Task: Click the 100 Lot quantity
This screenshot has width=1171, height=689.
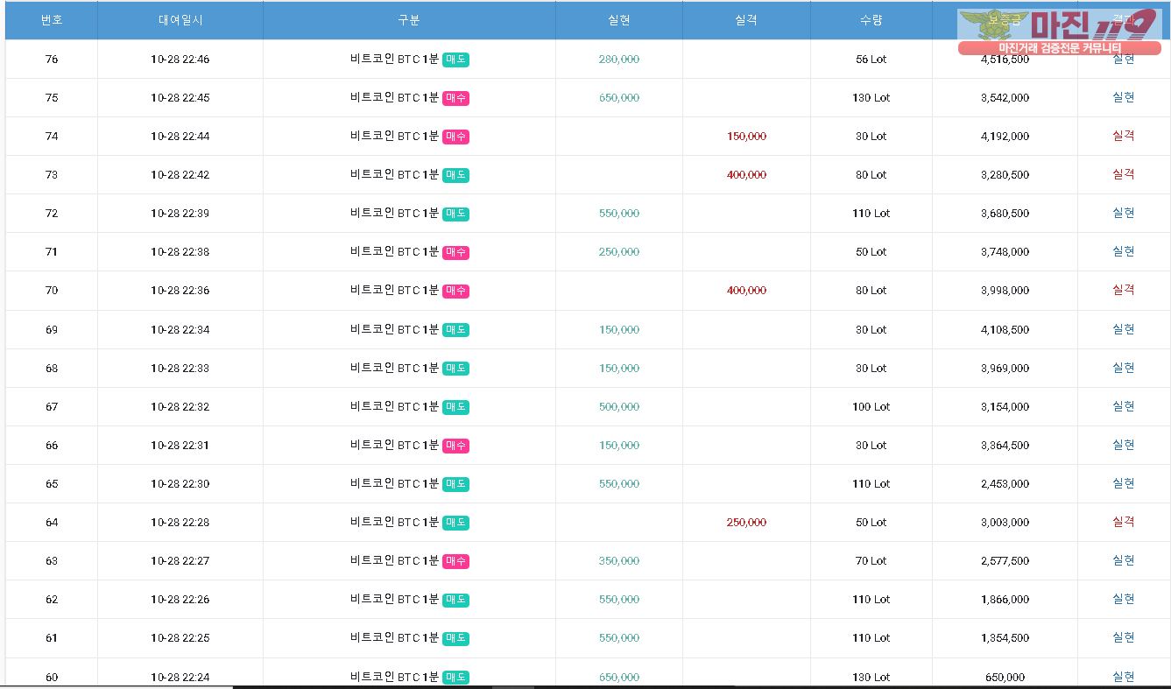Action: coord(871,407)
